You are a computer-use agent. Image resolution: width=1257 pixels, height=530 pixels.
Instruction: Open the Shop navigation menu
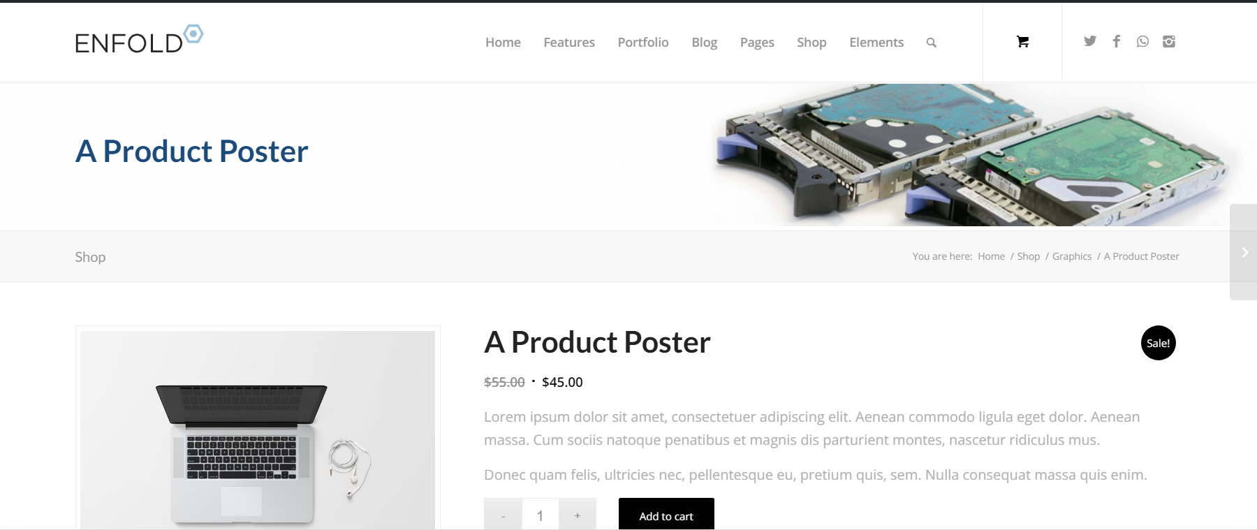pyautogui.click(x=811, y=43)
